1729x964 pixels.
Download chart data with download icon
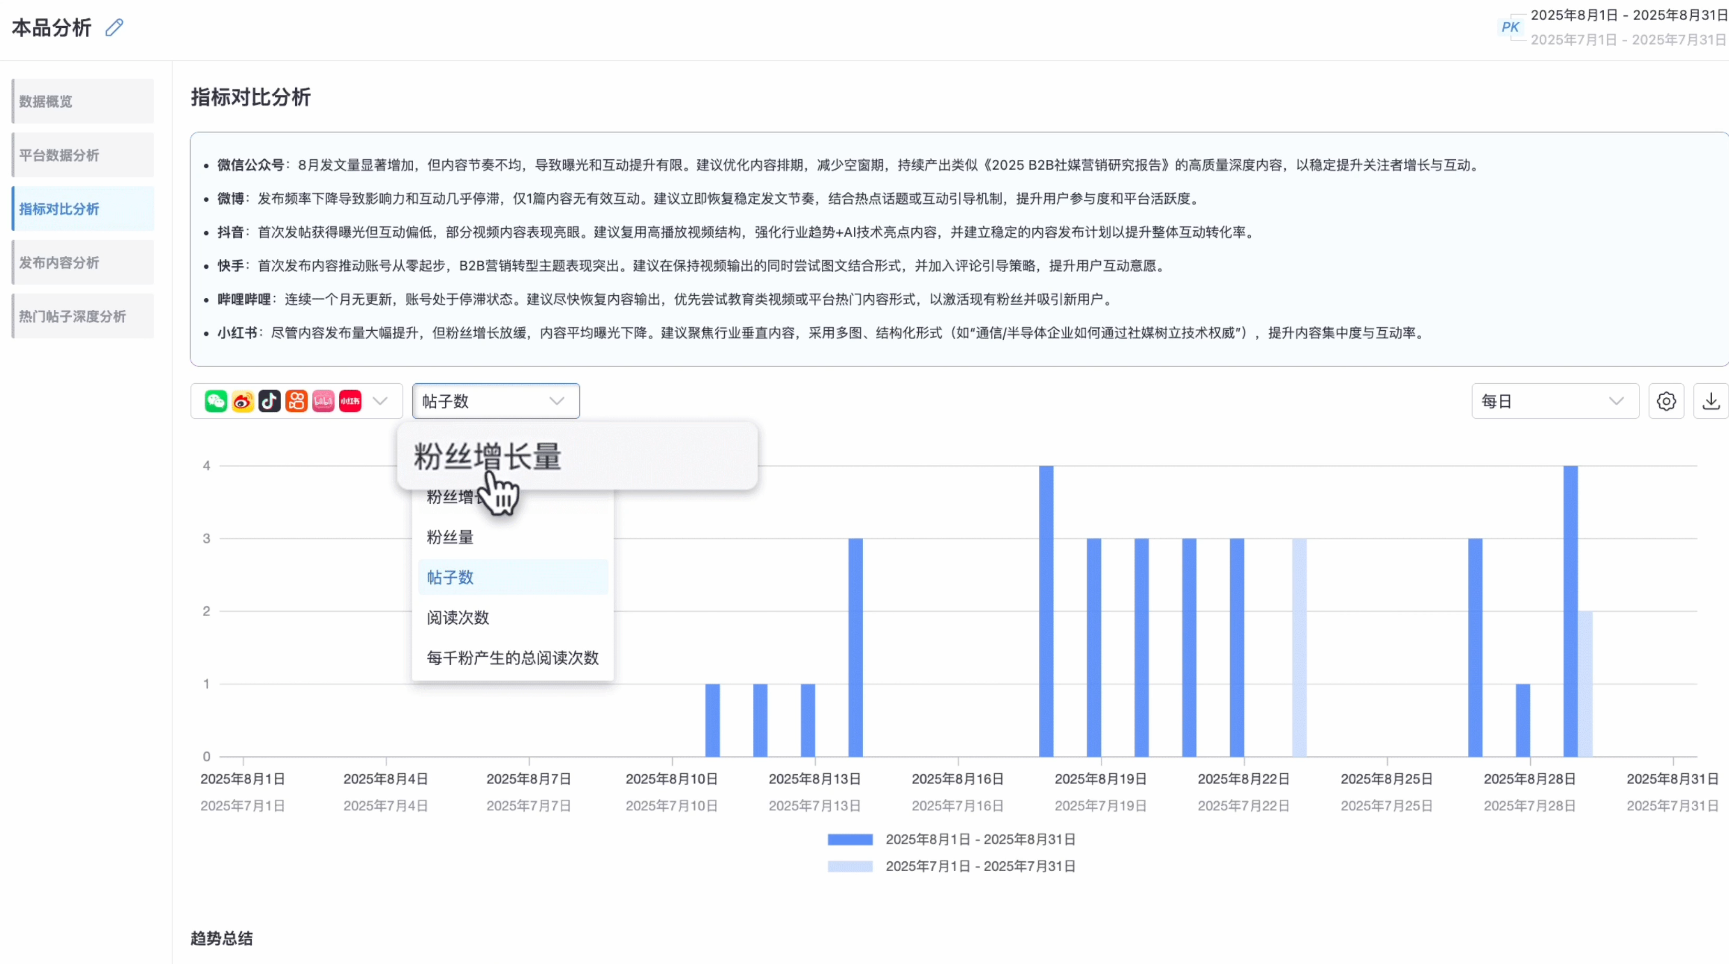(1711, 401)
